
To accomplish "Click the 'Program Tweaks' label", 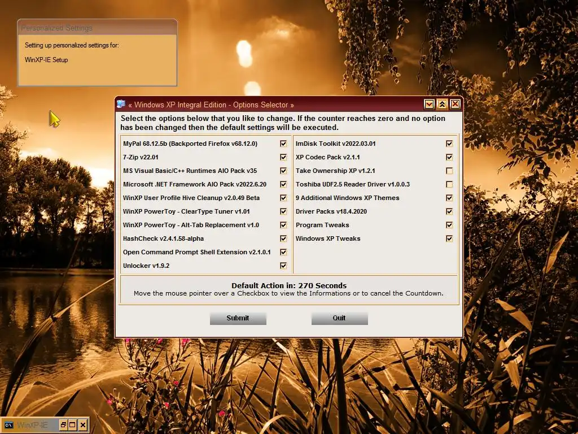I will (x=322, y=225).
